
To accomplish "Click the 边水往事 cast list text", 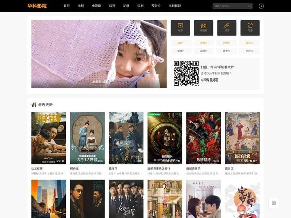I will [48, 174].
